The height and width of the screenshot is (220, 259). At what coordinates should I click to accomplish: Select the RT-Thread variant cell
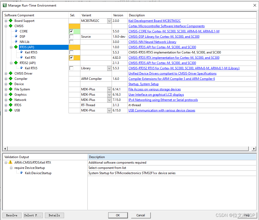pos(96,105)
